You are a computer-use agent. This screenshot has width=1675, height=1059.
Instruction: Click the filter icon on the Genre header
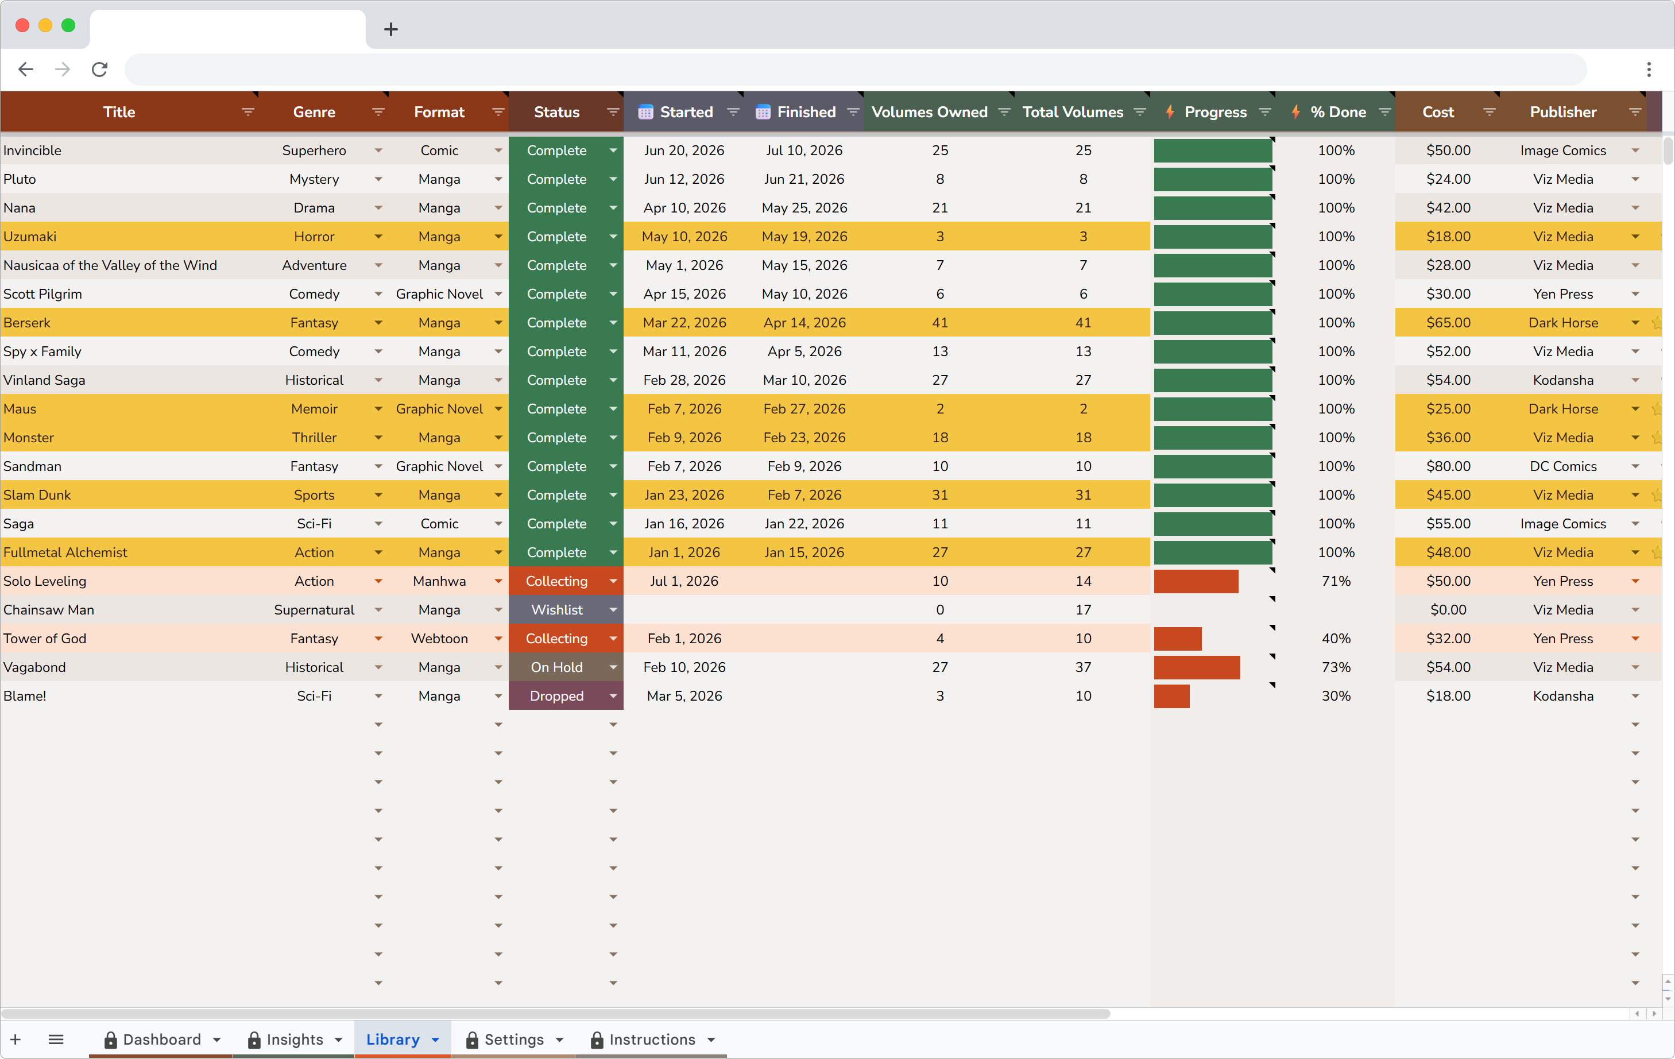point(378,111)
